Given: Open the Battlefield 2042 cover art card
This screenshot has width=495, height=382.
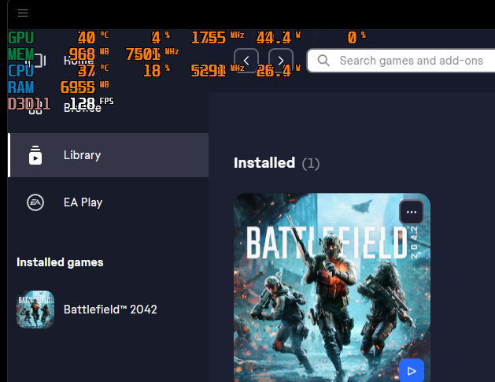Looking at the screenshot, I should coord(332,287).
